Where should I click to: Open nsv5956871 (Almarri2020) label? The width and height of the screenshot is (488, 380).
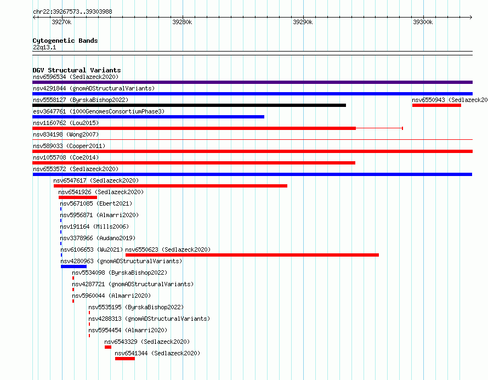(x=99, y=215)
